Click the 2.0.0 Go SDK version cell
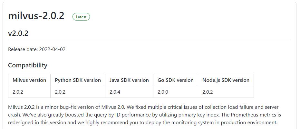This screenshot has height=129, width=300. point(163,92)
